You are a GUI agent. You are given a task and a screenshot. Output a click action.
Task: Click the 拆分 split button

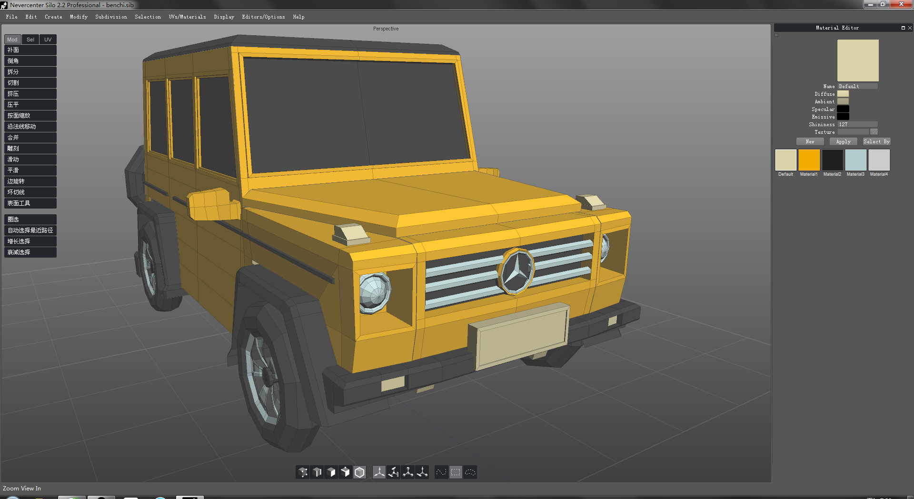click(x=30, y=72)
